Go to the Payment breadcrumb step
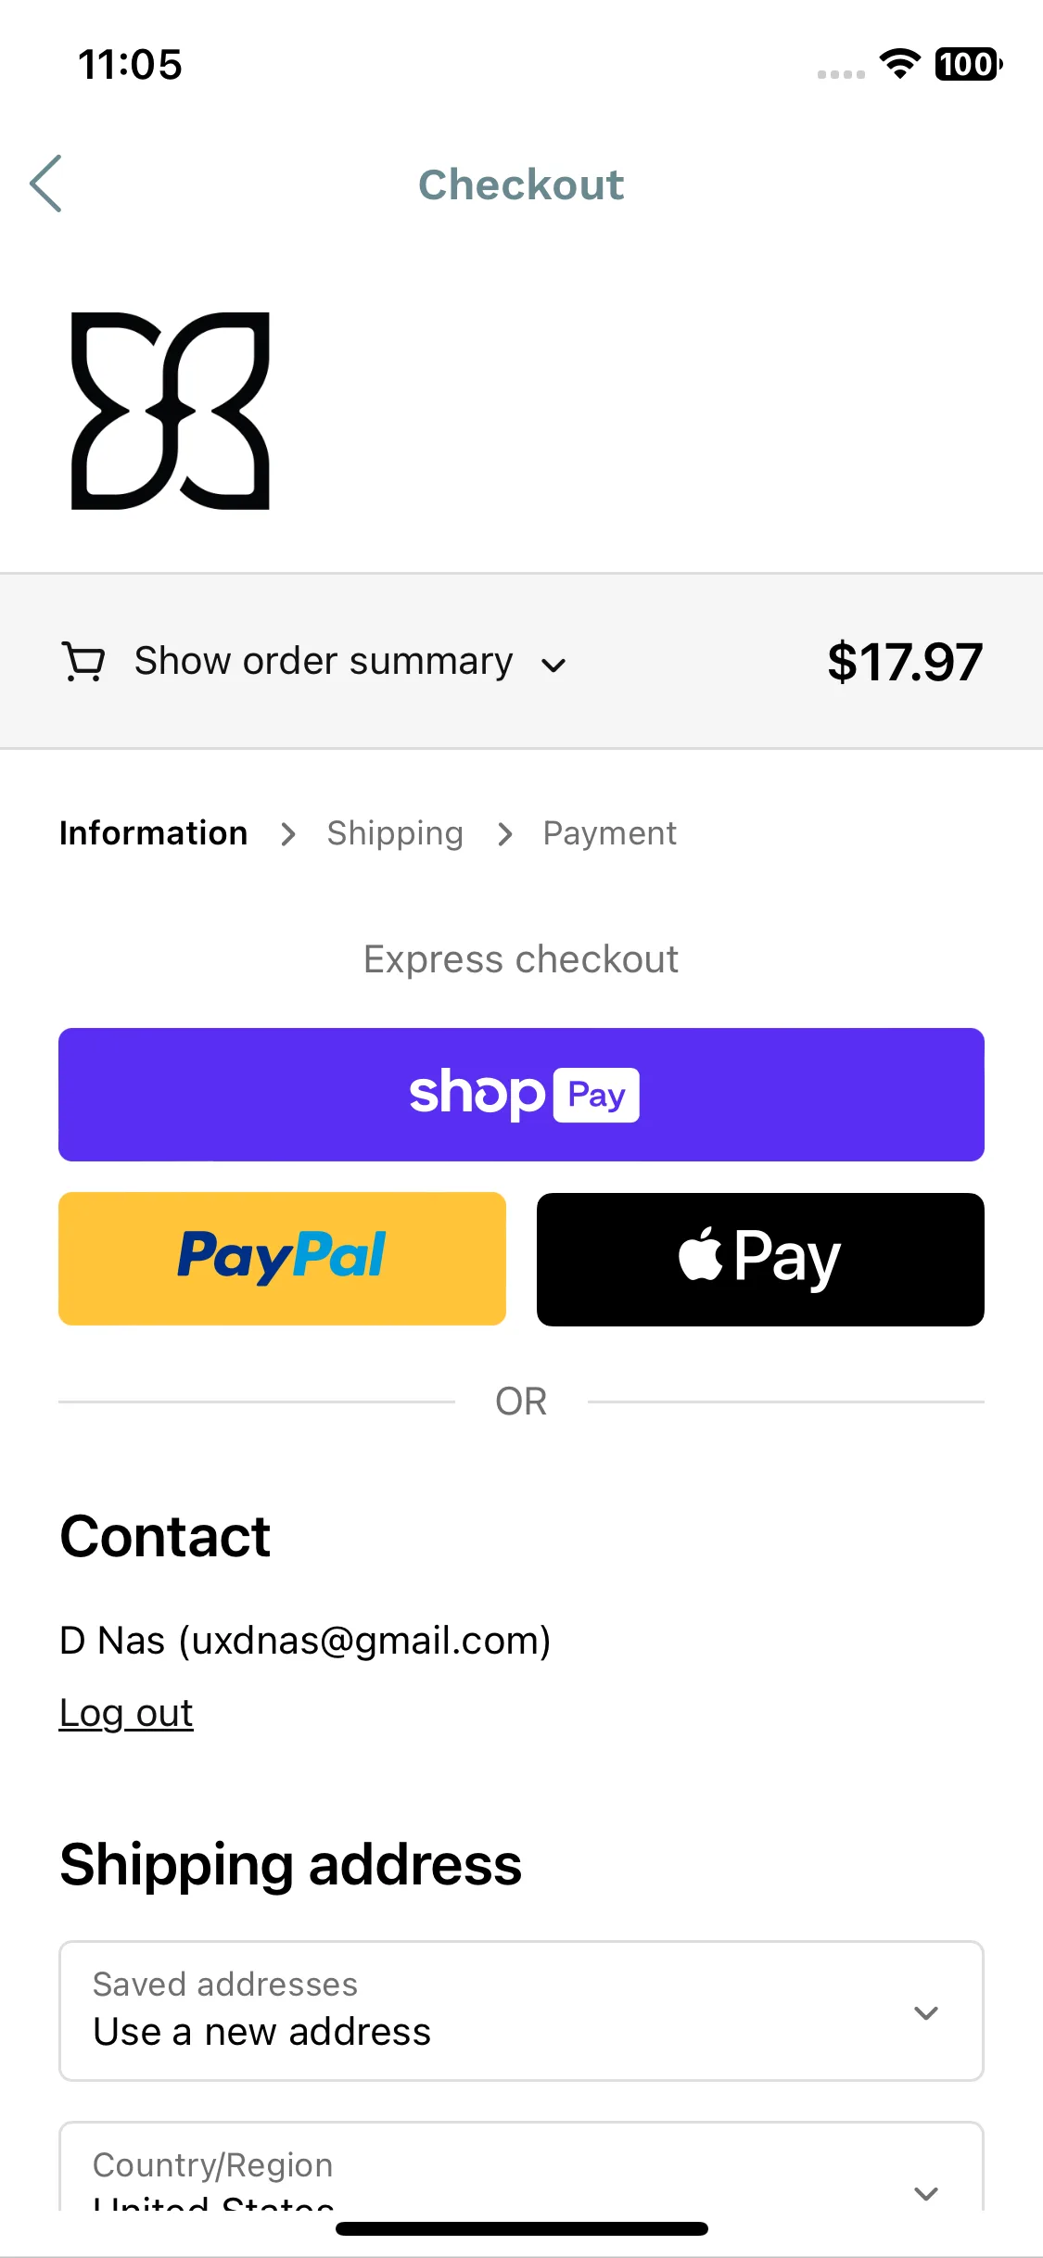1043x2258 pixels. pos(609,833)
